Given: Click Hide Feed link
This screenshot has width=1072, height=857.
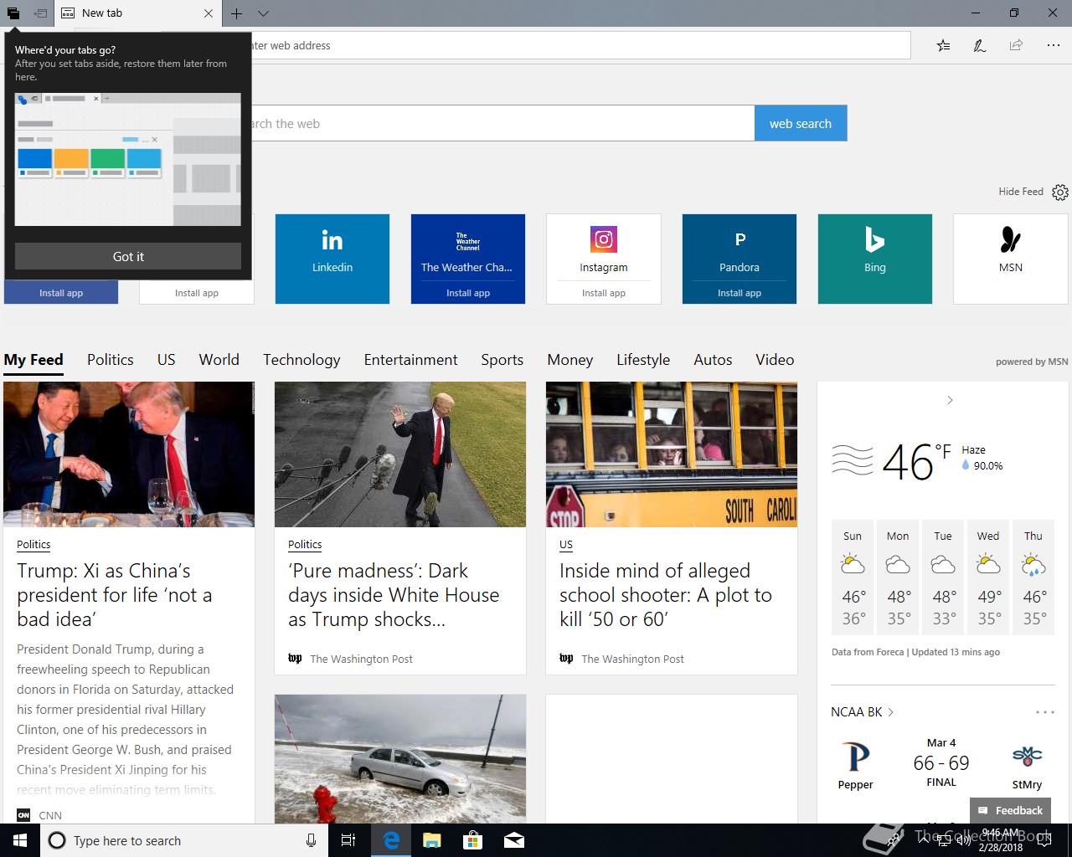Looking at the screenshot, I should [x=1020, y=192].
